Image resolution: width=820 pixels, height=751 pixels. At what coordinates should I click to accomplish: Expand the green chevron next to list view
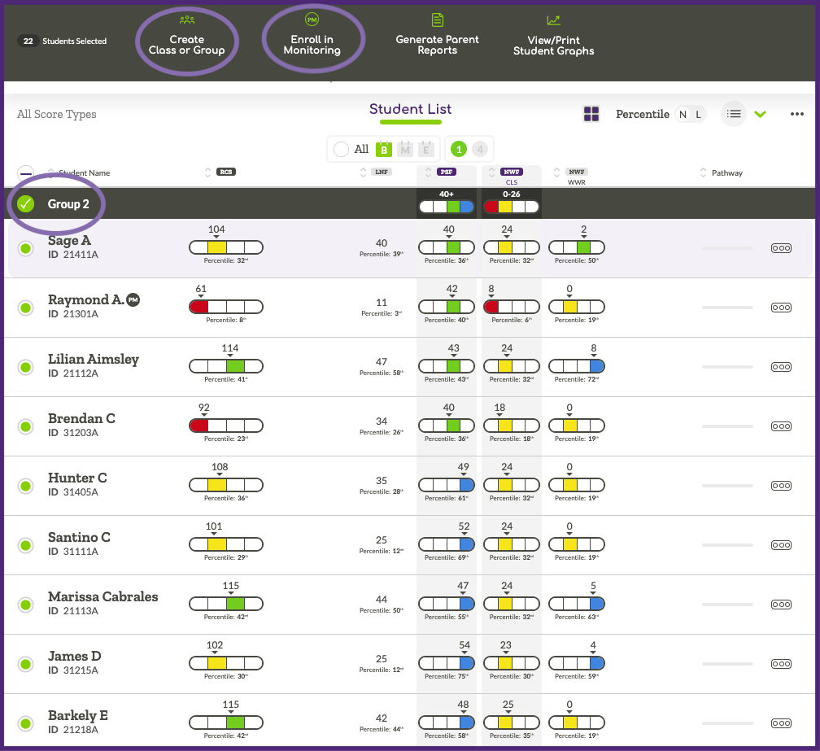click(760, 114)
